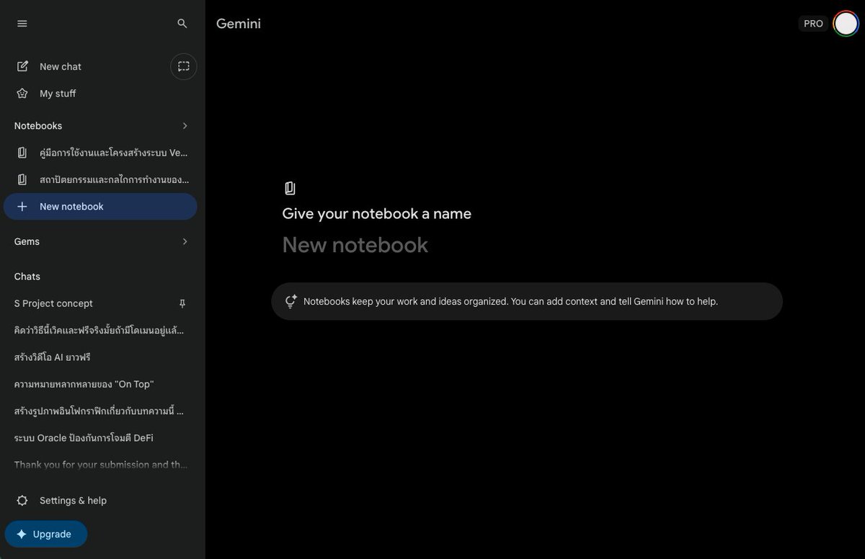Open chat 'Thank you for your submission...'

pos(101,465)
